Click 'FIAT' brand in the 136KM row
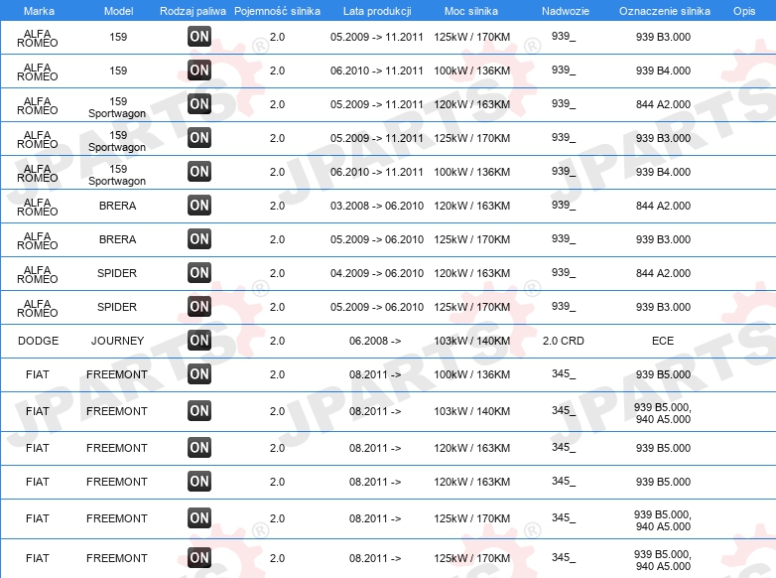Screen dimensions: 776x578 pyautogui.click(x=38, y=374)
